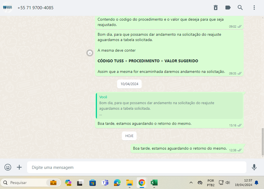
Task: Open the emoji picker
Action: point(8,167)
